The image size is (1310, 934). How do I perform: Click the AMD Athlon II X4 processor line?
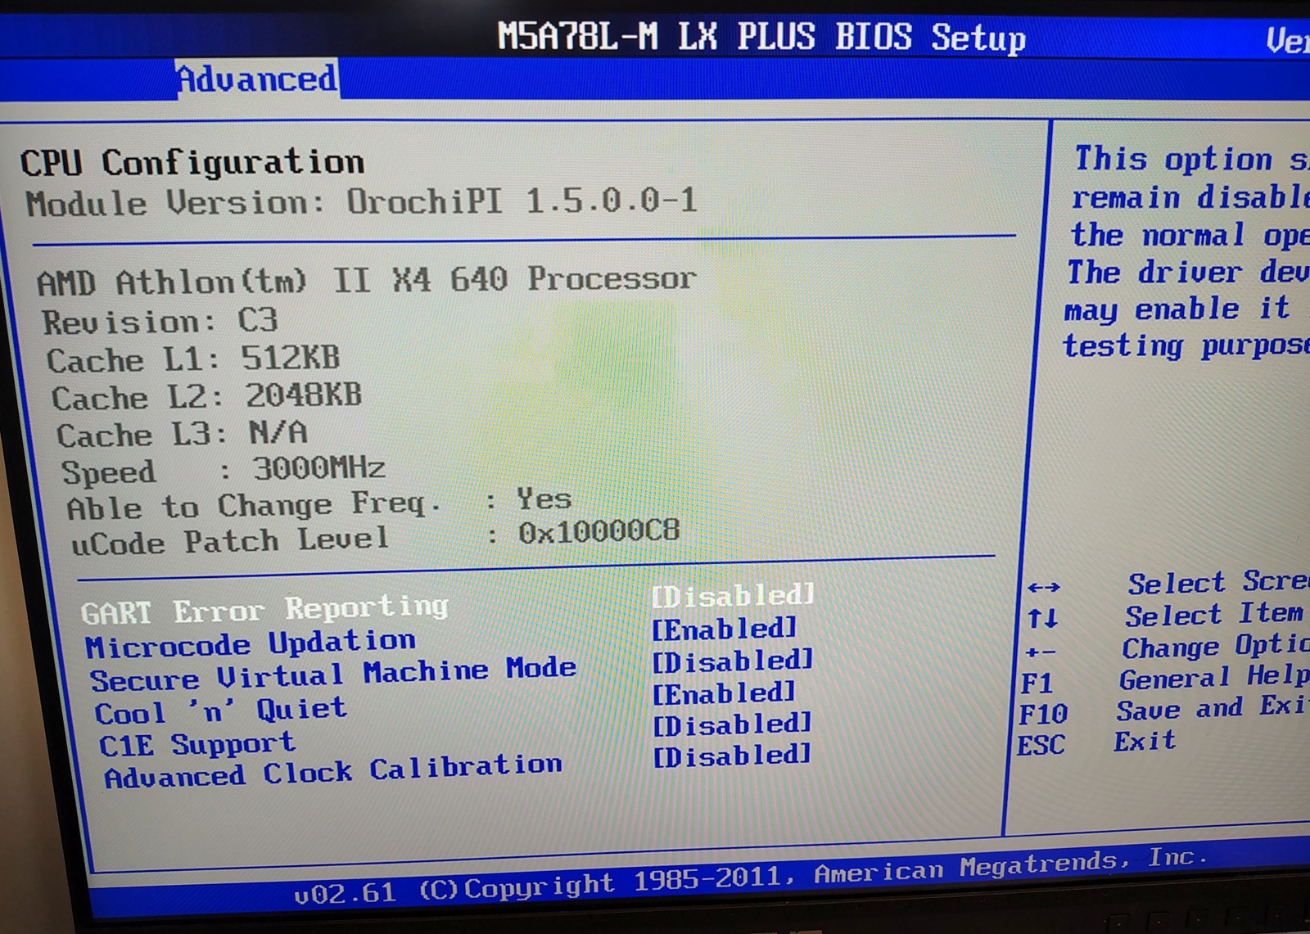pyautogui.click(x=365, y=278)
